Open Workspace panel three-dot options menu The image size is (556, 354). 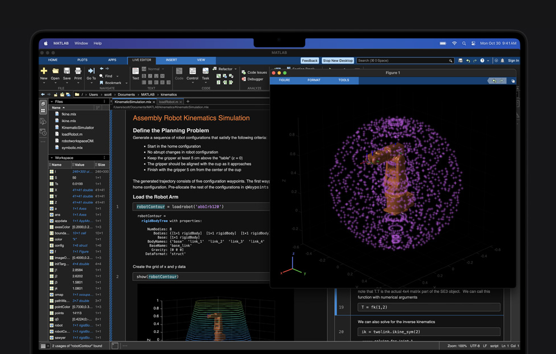point(104,158)
